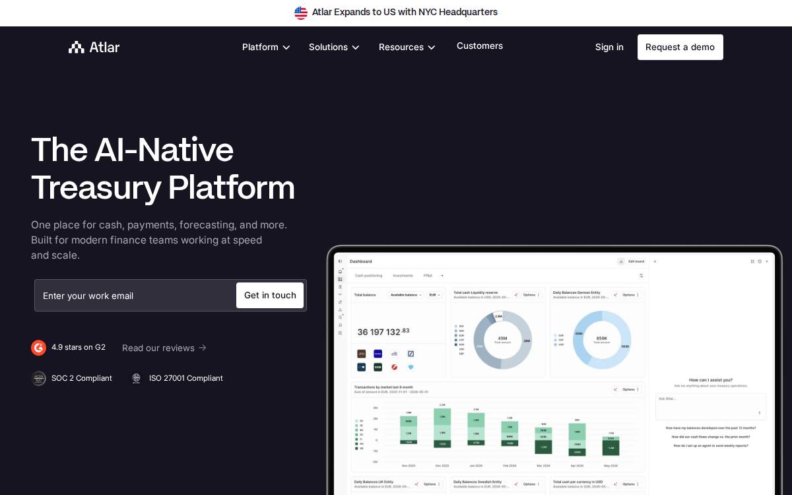792x495 pixels.
Task: Click the US flag icon in banner
Action: pos(301,13)
